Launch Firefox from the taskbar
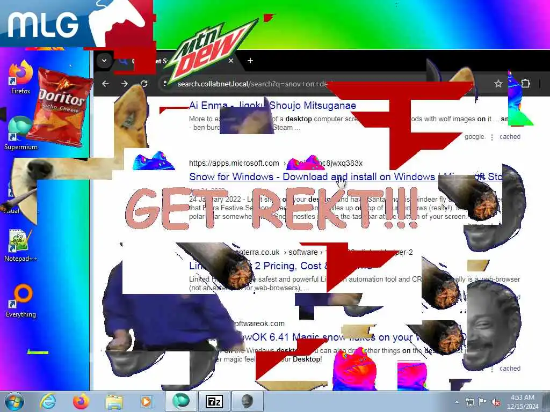The image size is (550, 412). click(81, 401)
